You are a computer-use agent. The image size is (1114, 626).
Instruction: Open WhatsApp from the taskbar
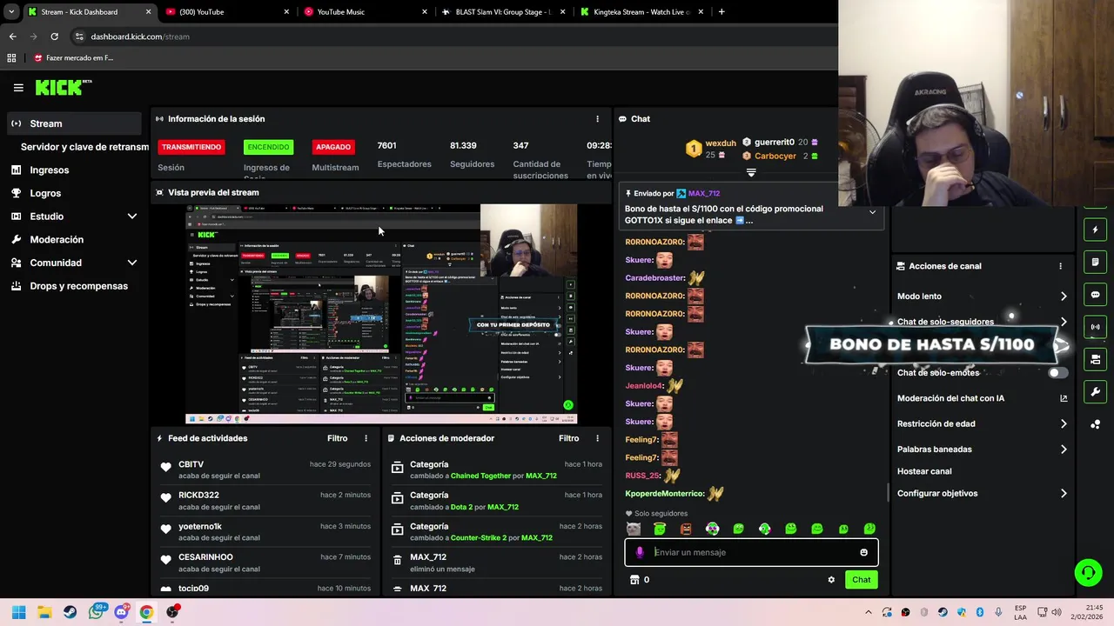tap(96, 612)
